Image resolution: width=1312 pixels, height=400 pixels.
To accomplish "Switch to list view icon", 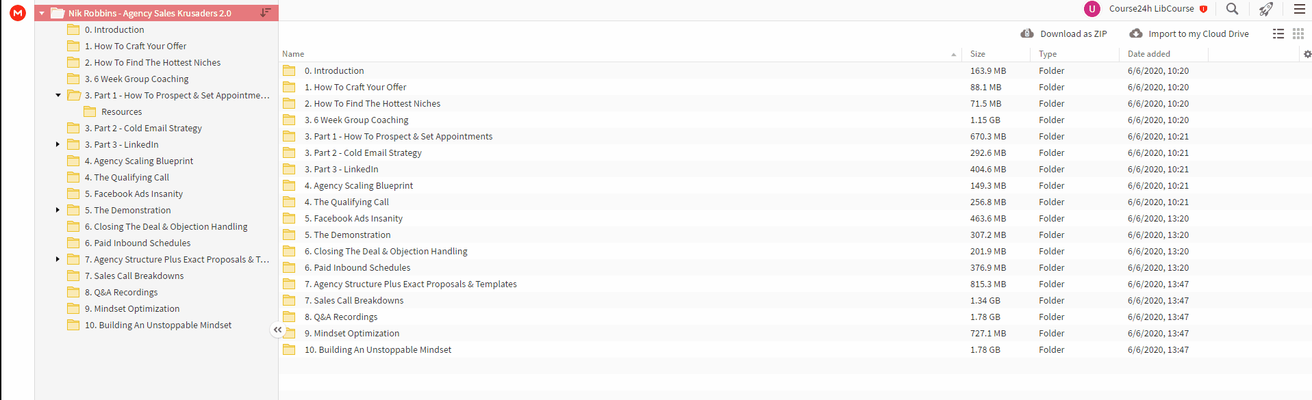I will (x=1278, y=34).
